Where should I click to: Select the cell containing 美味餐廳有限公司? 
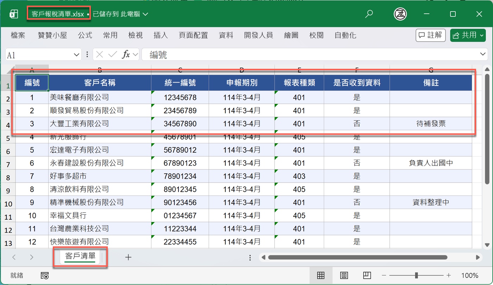tap(100, 97)
